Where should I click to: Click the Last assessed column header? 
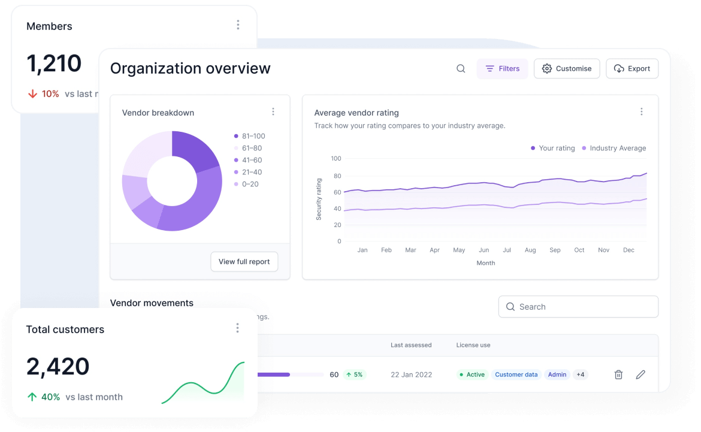pyautogui.click(x=411, y=345)
